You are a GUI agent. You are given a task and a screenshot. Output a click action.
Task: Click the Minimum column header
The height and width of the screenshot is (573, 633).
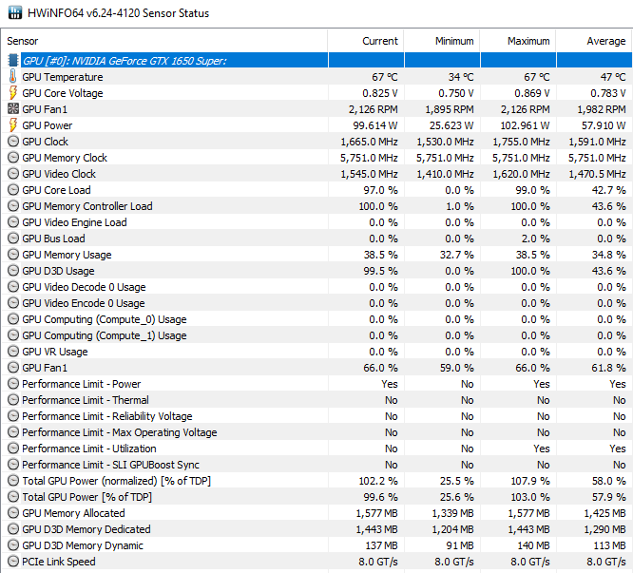tap(442, 41)
